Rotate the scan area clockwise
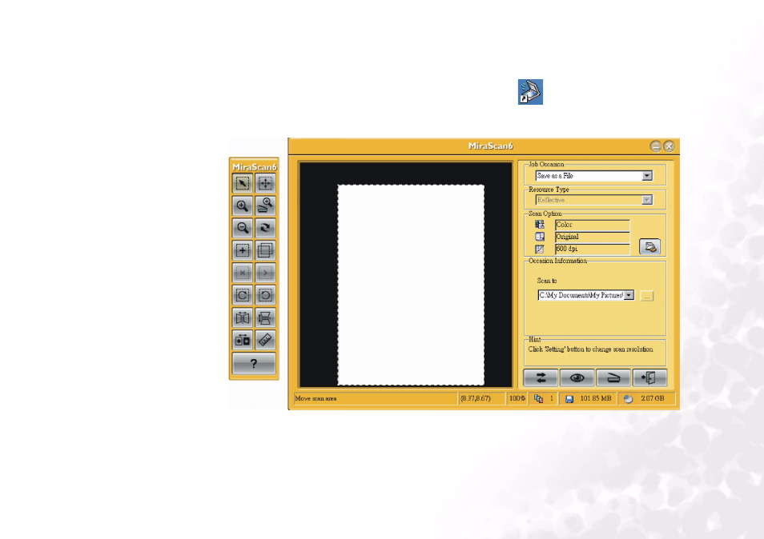 point(242,295)
